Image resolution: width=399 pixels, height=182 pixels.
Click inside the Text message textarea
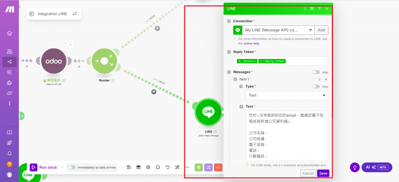[x=287, y=136]
